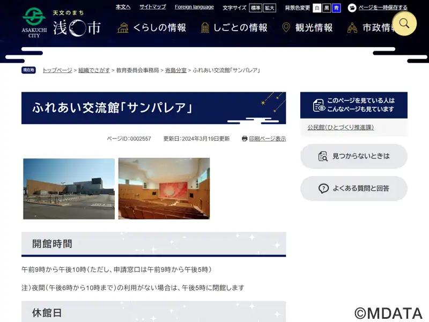Click the building icon for しごとの情報
Screen dimensions: 429x322
coord(205,28)
